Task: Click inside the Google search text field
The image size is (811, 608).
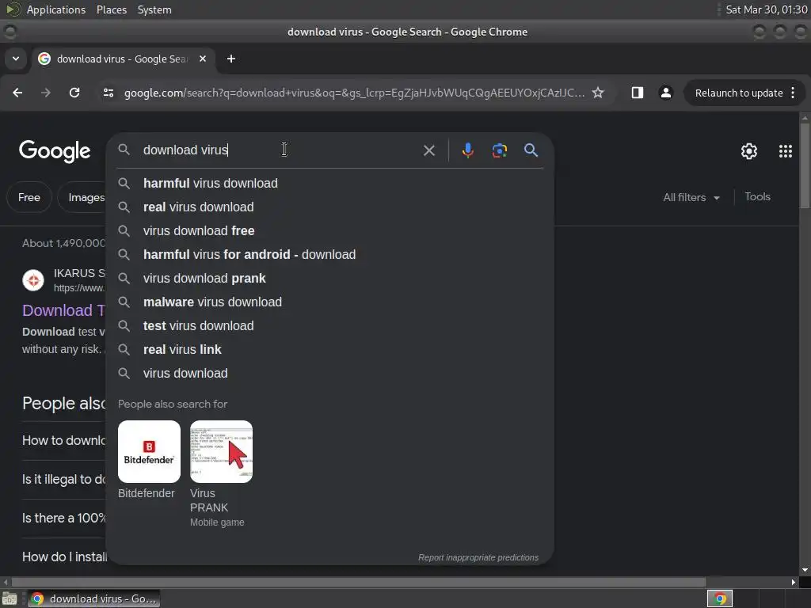Action: 280,150
